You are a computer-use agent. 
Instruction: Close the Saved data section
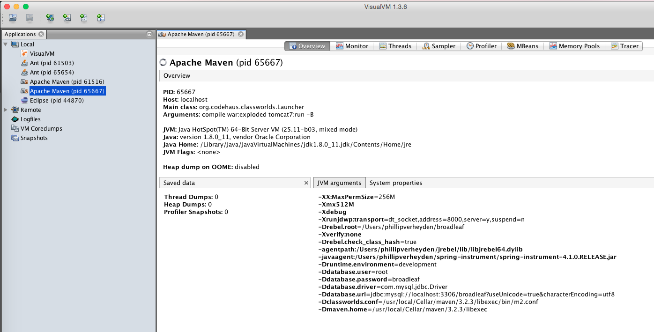pyautogui.click(x=306, y=183)
